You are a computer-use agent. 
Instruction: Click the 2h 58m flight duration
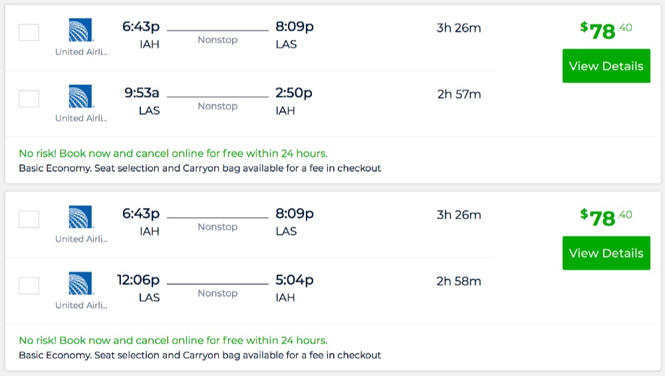[458, 281]
